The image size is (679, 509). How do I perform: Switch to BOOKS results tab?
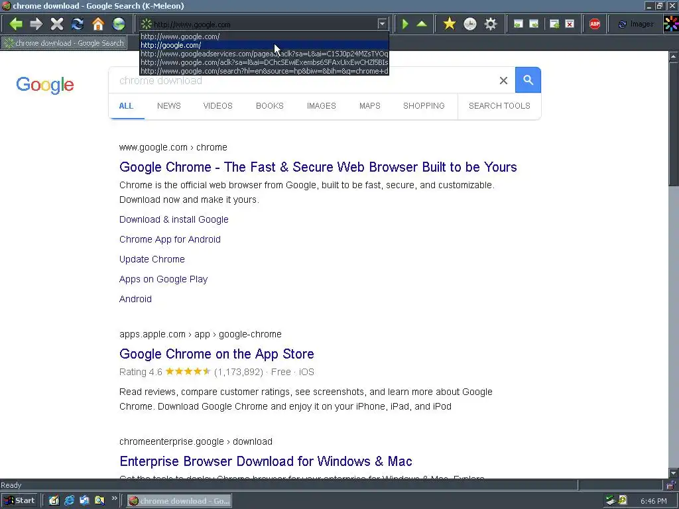point(270,106)
